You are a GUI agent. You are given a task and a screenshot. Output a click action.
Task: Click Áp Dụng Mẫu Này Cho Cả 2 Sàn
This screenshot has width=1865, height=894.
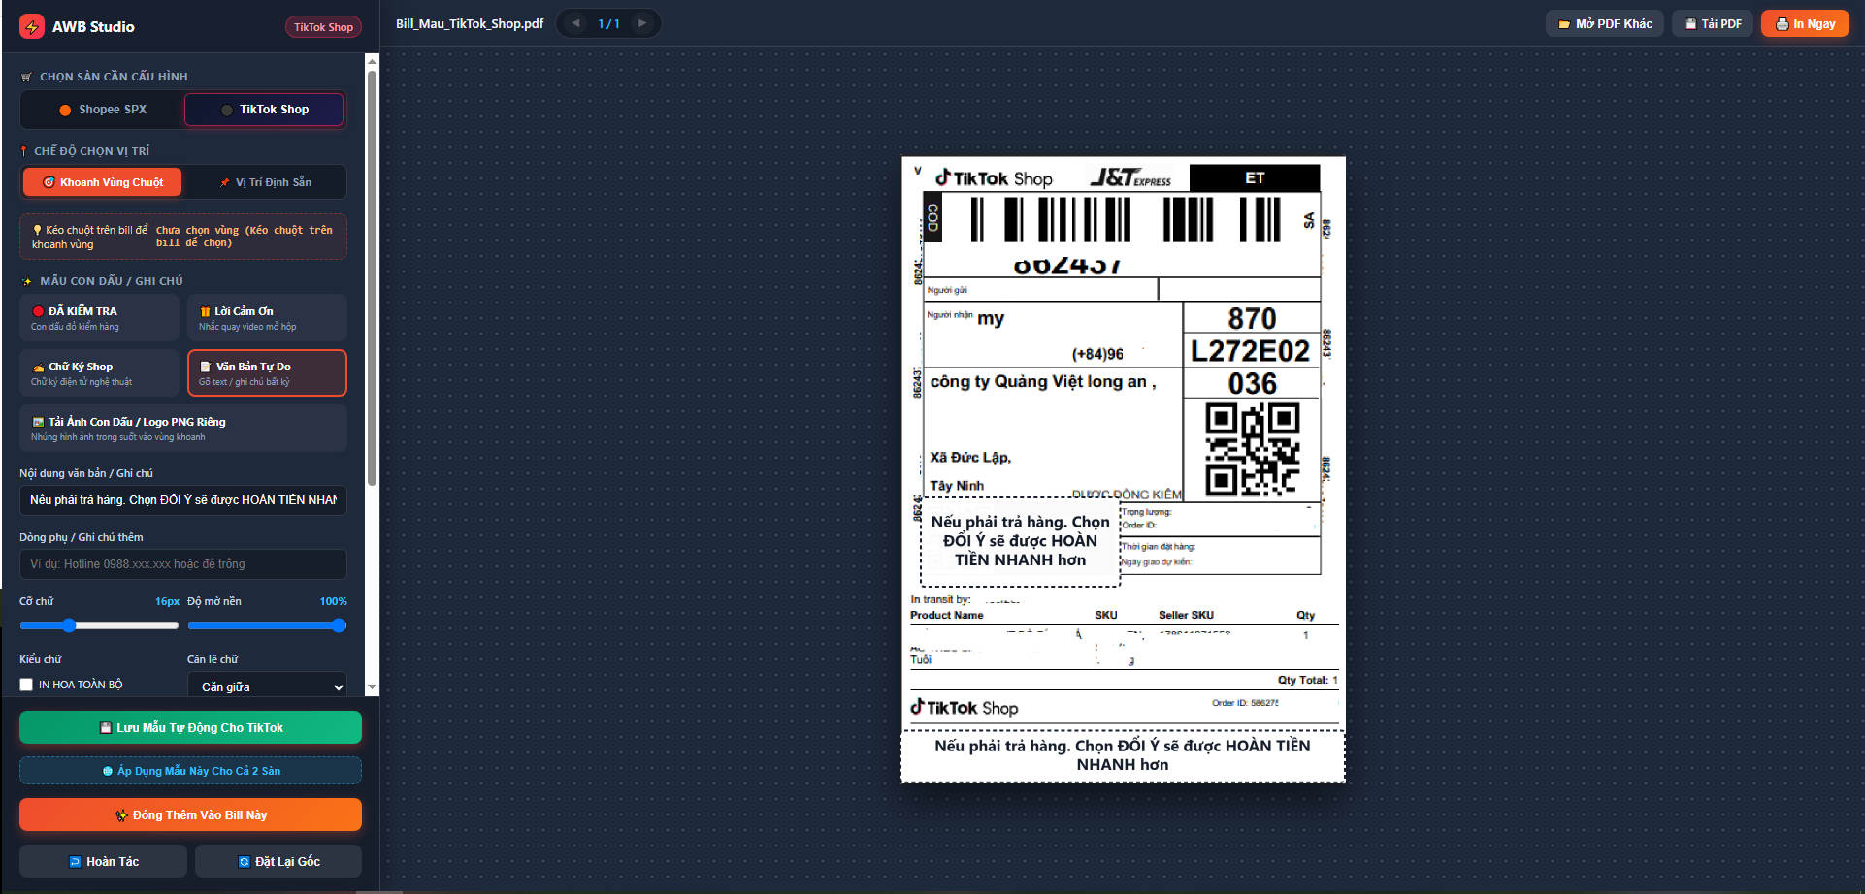tap(190, 771)
